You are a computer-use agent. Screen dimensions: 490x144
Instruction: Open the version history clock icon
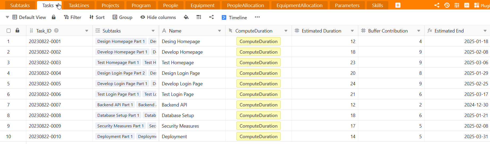[x=447, y=5]
